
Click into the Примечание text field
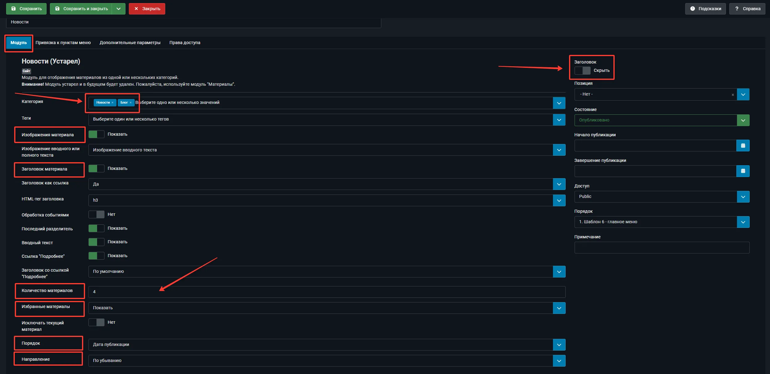661,248
